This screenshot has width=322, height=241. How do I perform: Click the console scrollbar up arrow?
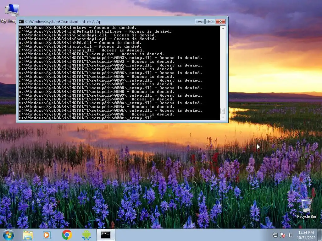(223, 29)
